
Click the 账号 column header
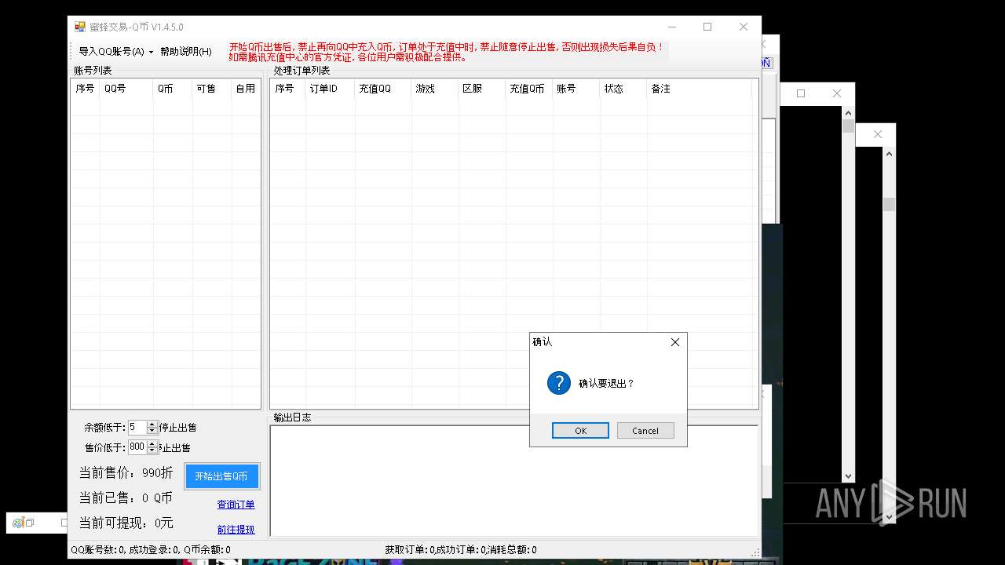576,89
